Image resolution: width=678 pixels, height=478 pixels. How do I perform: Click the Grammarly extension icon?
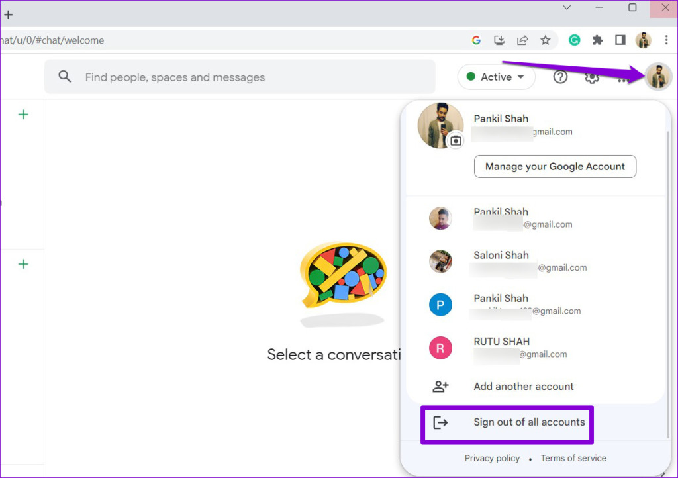pyautogui.click(x=574, y=40)
